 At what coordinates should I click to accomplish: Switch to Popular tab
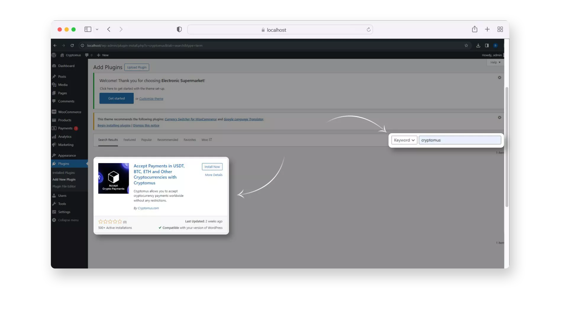(146, 140)
